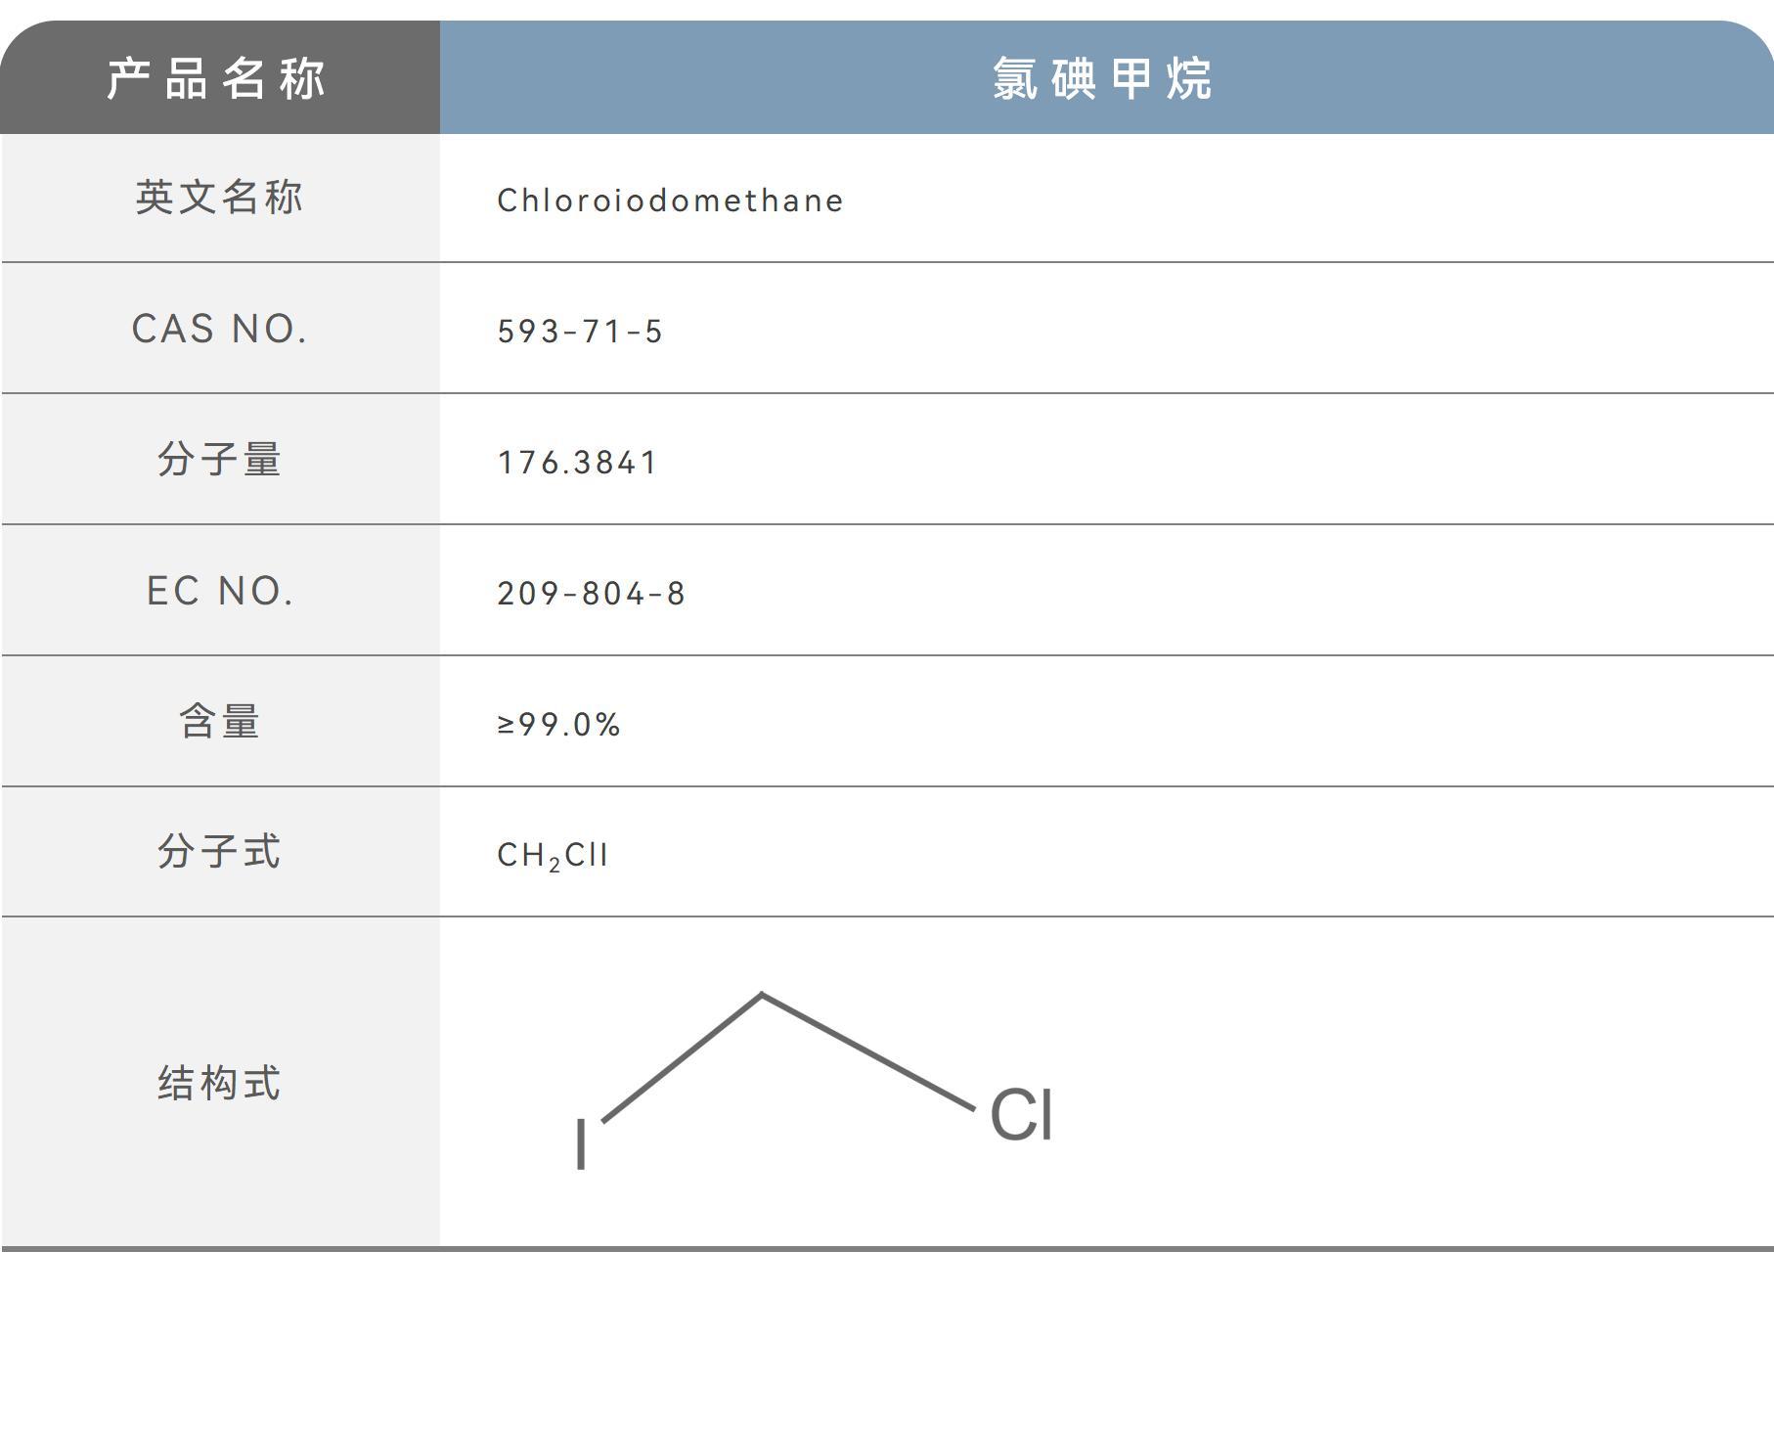Click the 含量 label

219,722
